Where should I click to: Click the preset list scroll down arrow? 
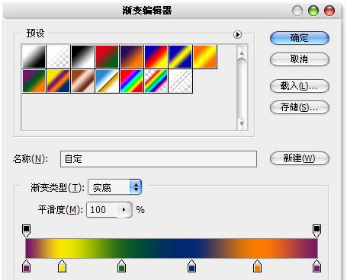(242, 123)
